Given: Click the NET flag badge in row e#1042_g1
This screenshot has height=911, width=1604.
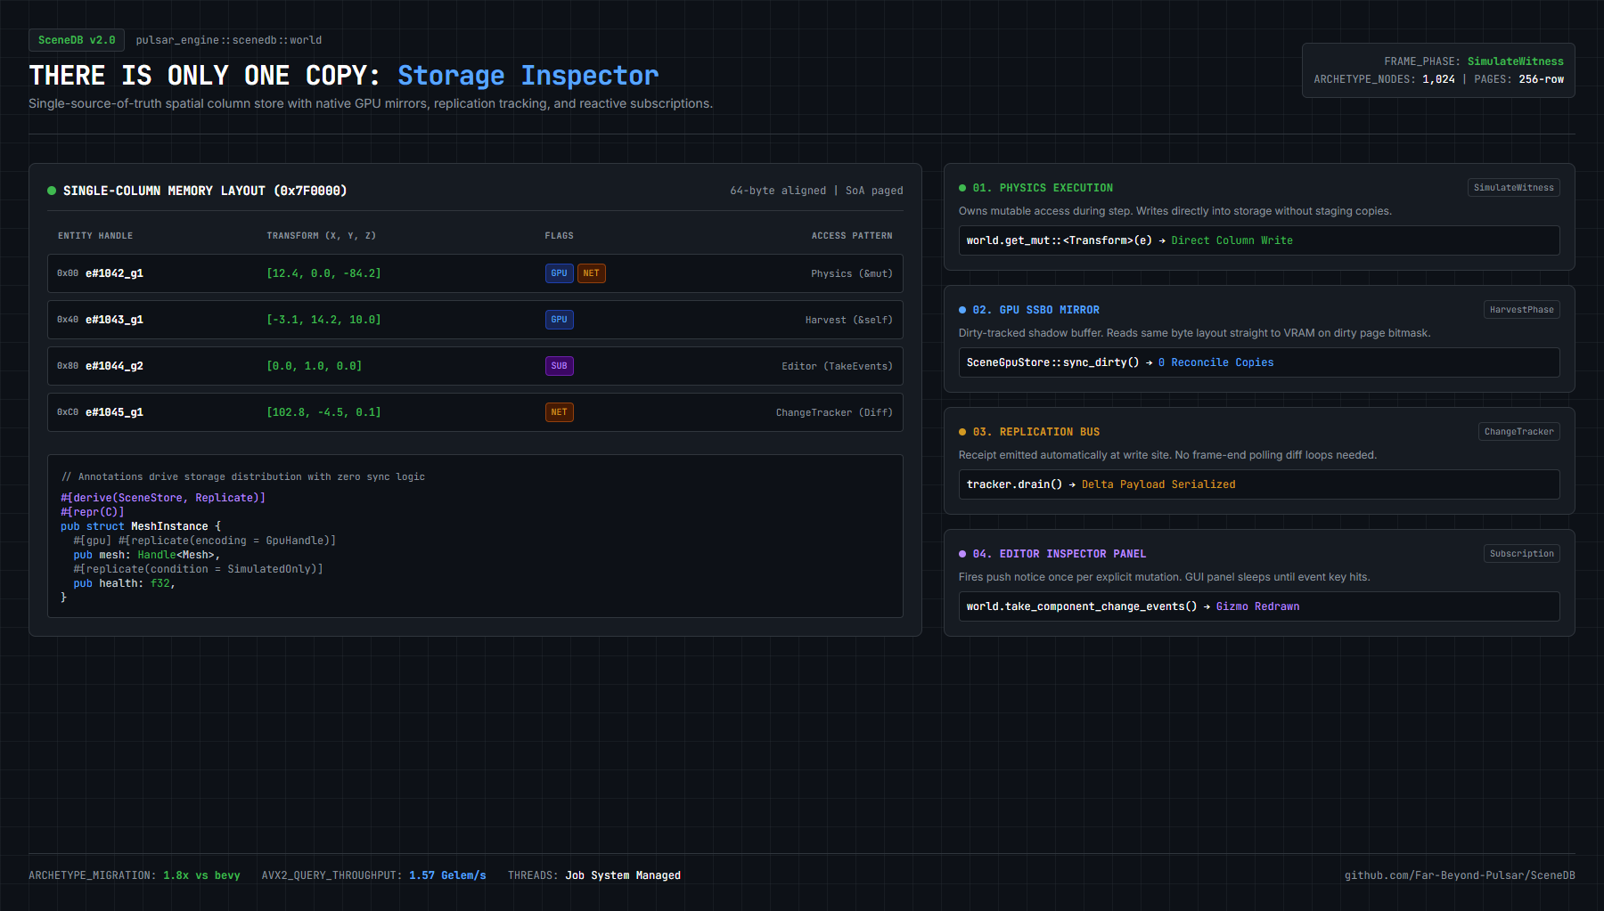Looking at the screenshot, I should (x=592, y=273).
